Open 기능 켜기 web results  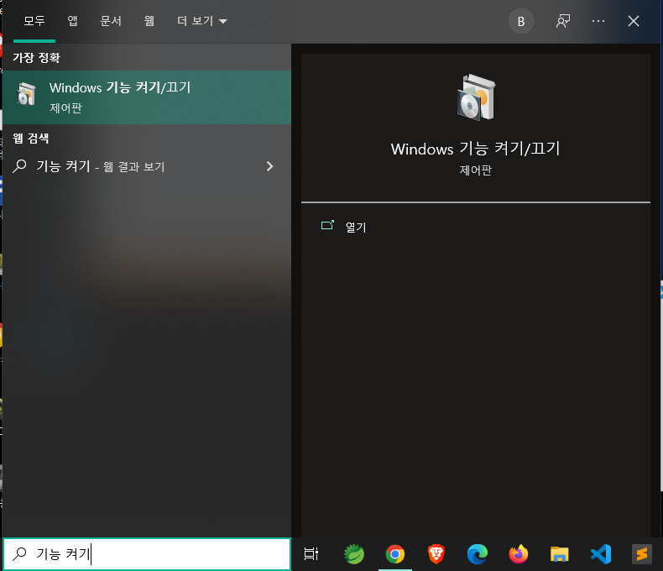(147, 166)
